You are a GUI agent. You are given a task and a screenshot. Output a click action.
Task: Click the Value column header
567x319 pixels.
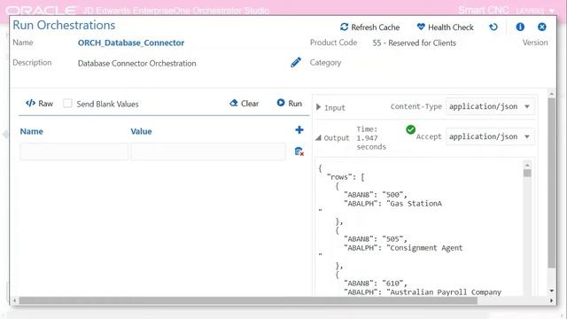click(141, 131)
